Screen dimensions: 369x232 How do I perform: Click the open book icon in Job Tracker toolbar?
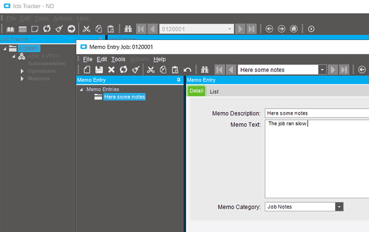(x=10, y=29)
